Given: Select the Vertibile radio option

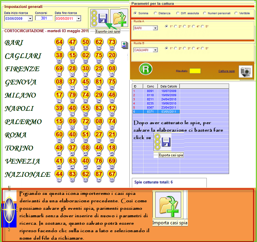Looking at the screenshot, I should point(236,13).
